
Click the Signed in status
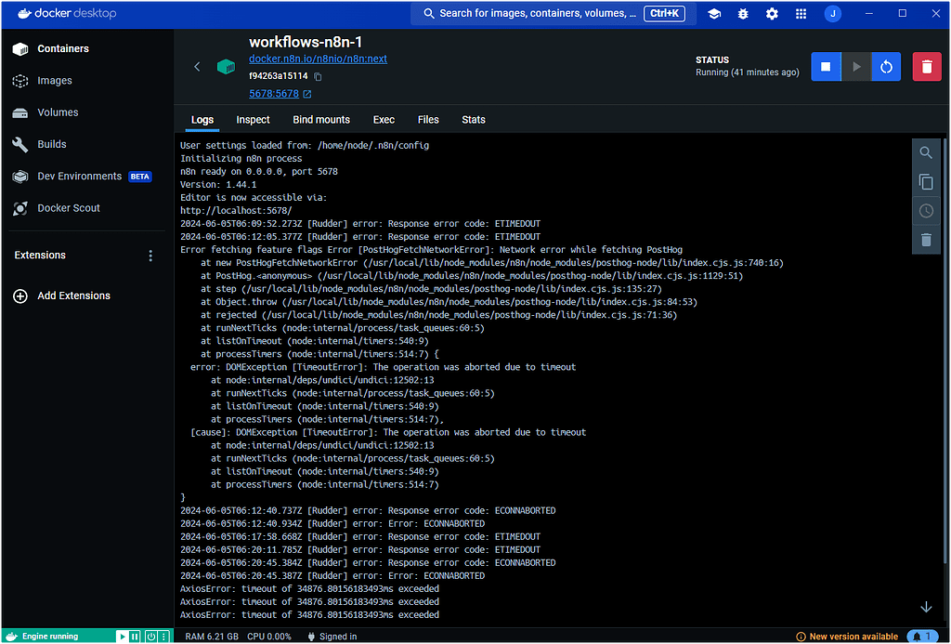(332, 637)
